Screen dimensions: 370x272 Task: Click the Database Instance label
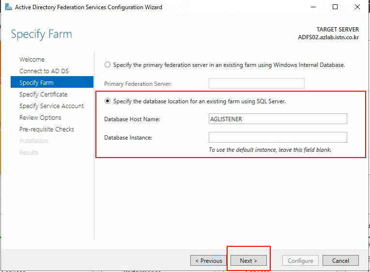point(128,138)
